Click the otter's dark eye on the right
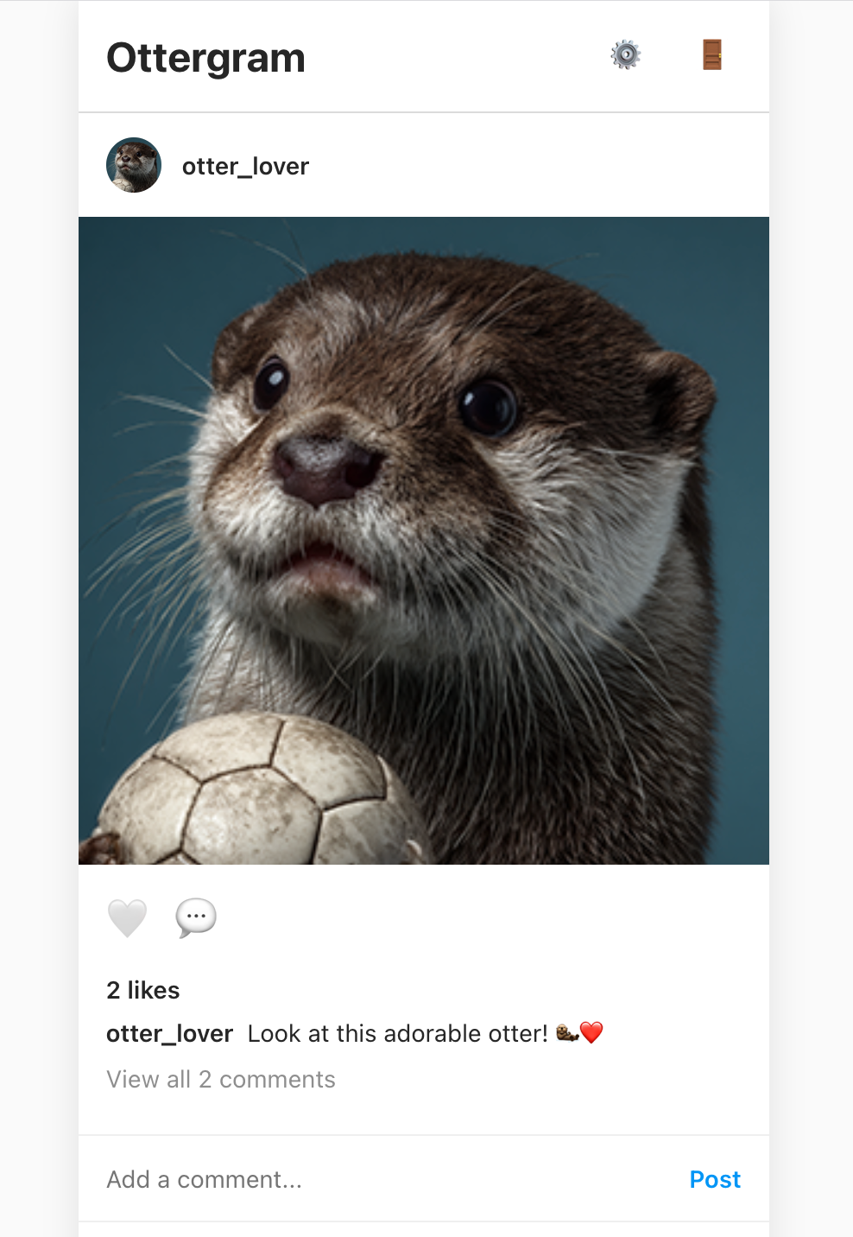853x1237 pixels. click(489, 406)
